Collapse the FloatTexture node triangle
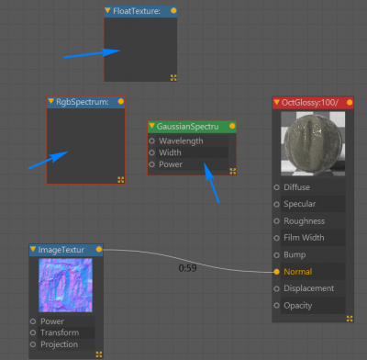 pyautogui.click(x=107, y=11)
